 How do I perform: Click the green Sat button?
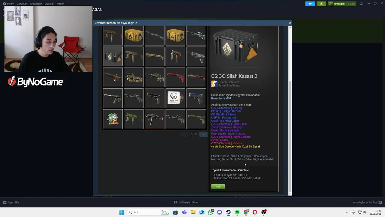[x=218, y=187]
